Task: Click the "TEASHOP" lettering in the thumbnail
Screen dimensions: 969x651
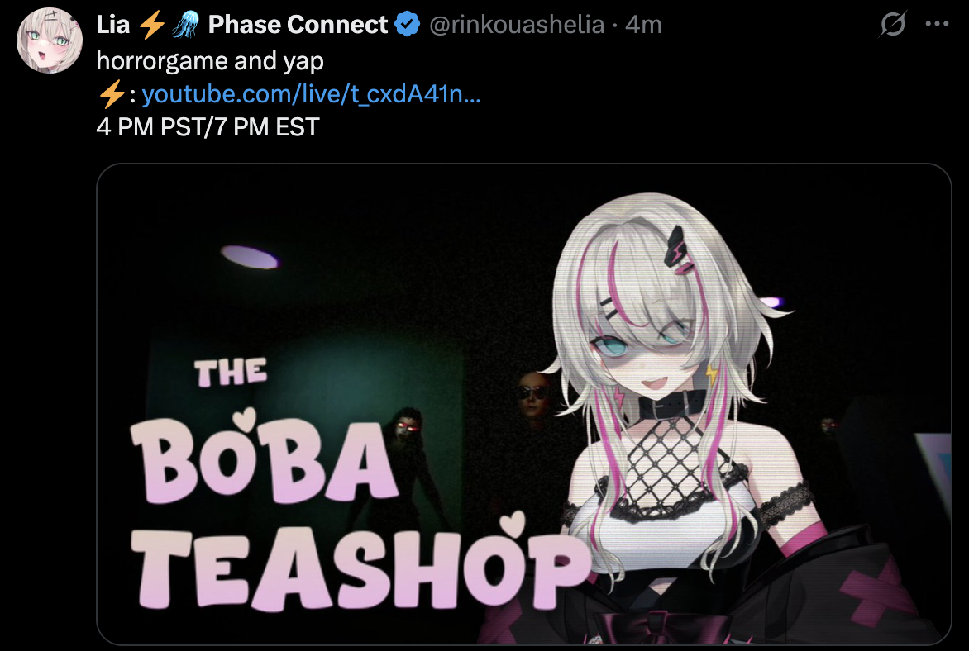Action: (x=361, y=566)
